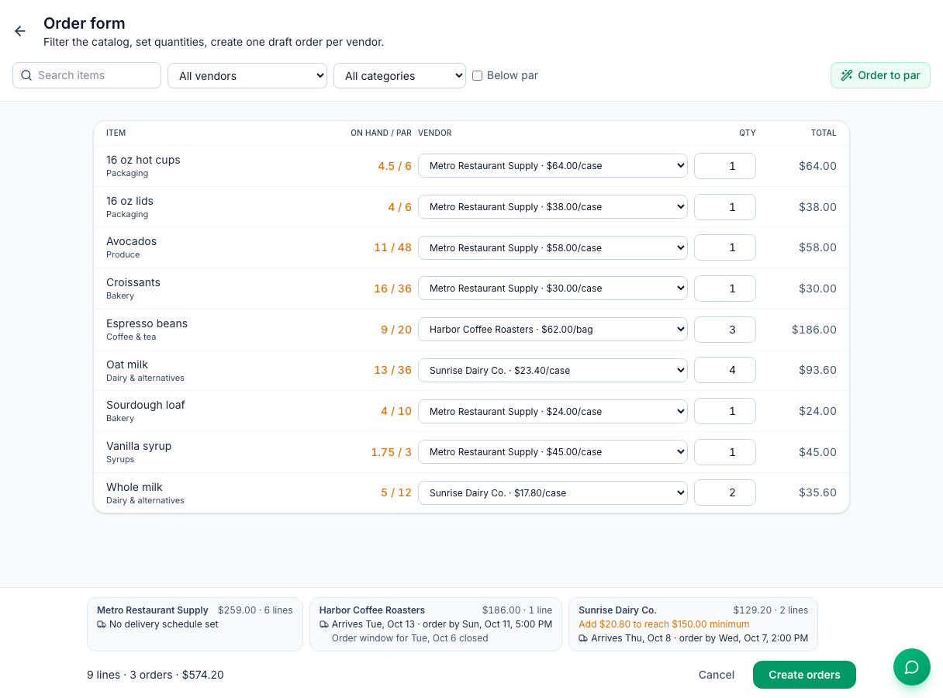Click quantity field for Vanilla syrup
The image size is (943, 698).
coord(725,452)
